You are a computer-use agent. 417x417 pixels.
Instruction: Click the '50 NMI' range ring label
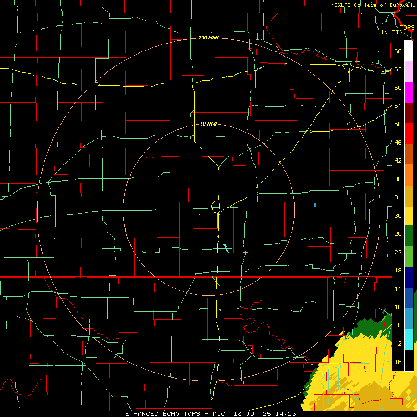point(208,124)
